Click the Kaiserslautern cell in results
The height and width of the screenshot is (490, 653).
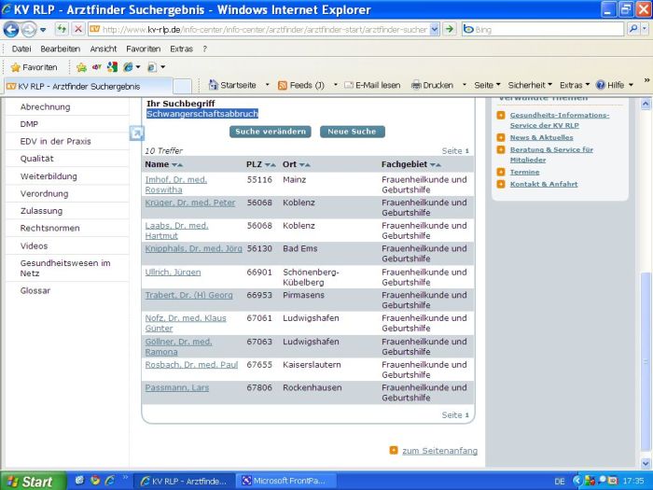[312, 365]
